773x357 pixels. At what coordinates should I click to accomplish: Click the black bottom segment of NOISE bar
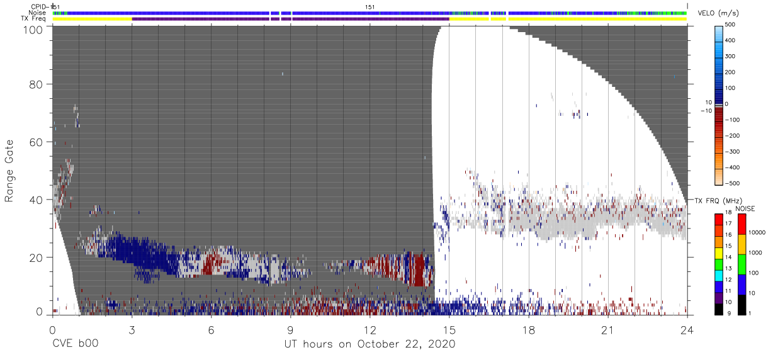(741, 304)
